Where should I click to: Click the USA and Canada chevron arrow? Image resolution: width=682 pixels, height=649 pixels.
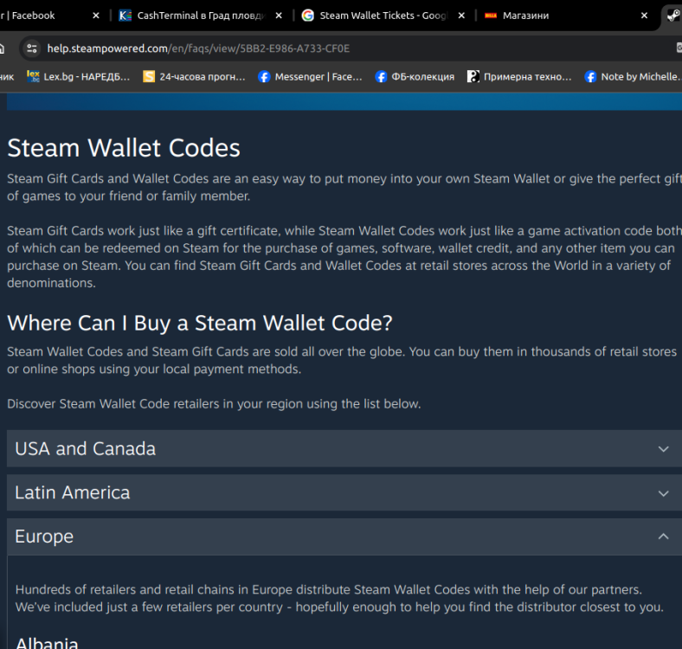coord(663,449)
